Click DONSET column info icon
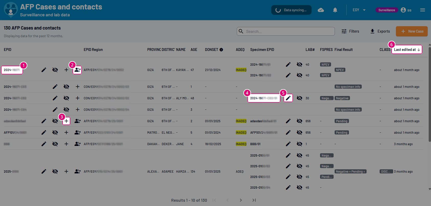 click(x=221, y=50)
